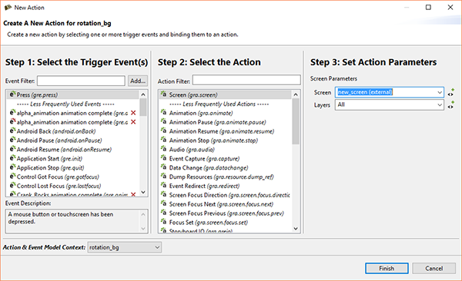
Task: Select the Audio (gra.audio) action row
Action: [226, 149]
